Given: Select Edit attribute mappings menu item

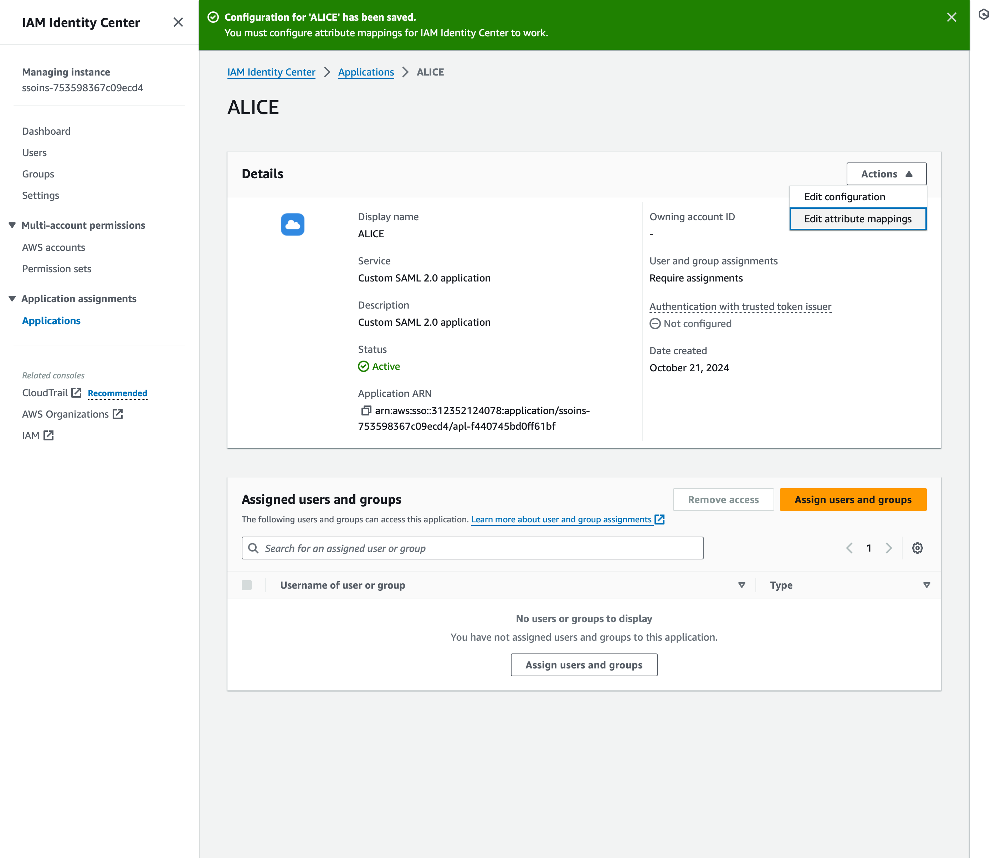Looking at the screenshot, I should click(858, 219).
